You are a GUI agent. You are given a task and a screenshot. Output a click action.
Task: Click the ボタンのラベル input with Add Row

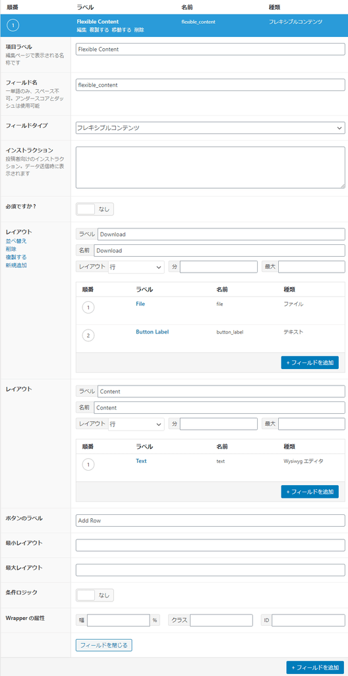(x=210, y=520)
